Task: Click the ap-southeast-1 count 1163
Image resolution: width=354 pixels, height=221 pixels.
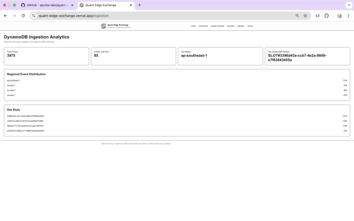Action: click(x=345, y=81)
